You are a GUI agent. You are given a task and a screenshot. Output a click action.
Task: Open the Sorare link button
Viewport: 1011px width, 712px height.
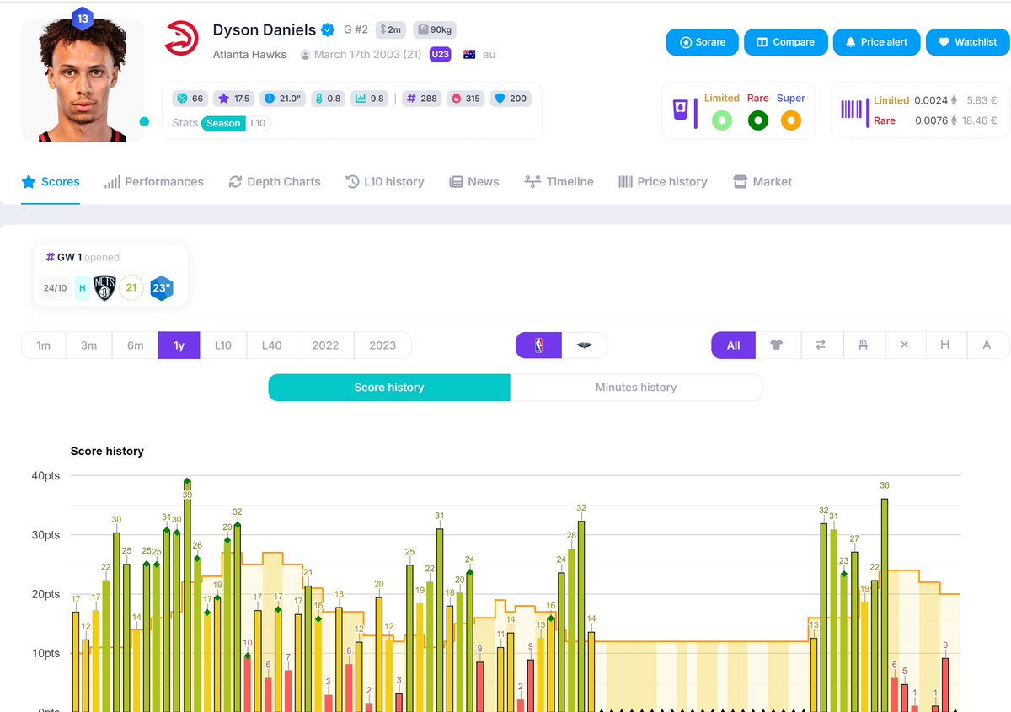tap(702, 42)
